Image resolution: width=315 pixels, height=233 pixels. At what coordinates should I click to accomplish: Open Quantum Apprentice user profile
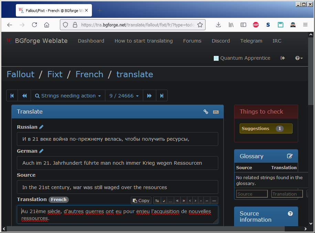coord(242,58)
